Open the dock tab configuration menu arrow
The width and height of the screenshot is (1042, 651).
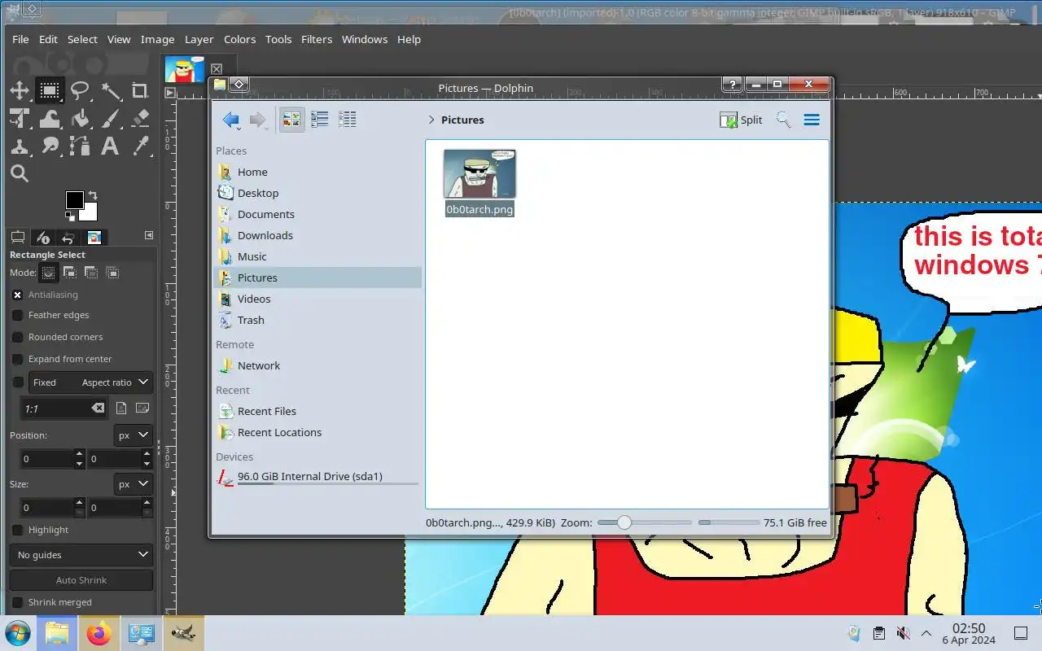point(149,235)
